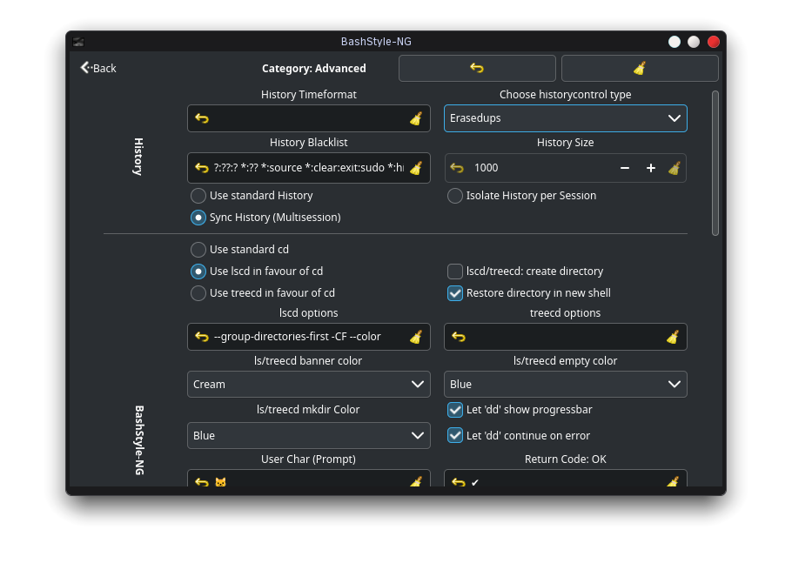The image size is (792, 570).
Task: Select Use standard History option
Action: tap(252, 196)
